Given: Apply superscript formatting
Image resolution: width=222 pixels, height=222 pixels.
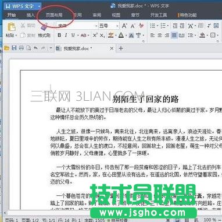Looking at the screenshot, I should 95,35.
